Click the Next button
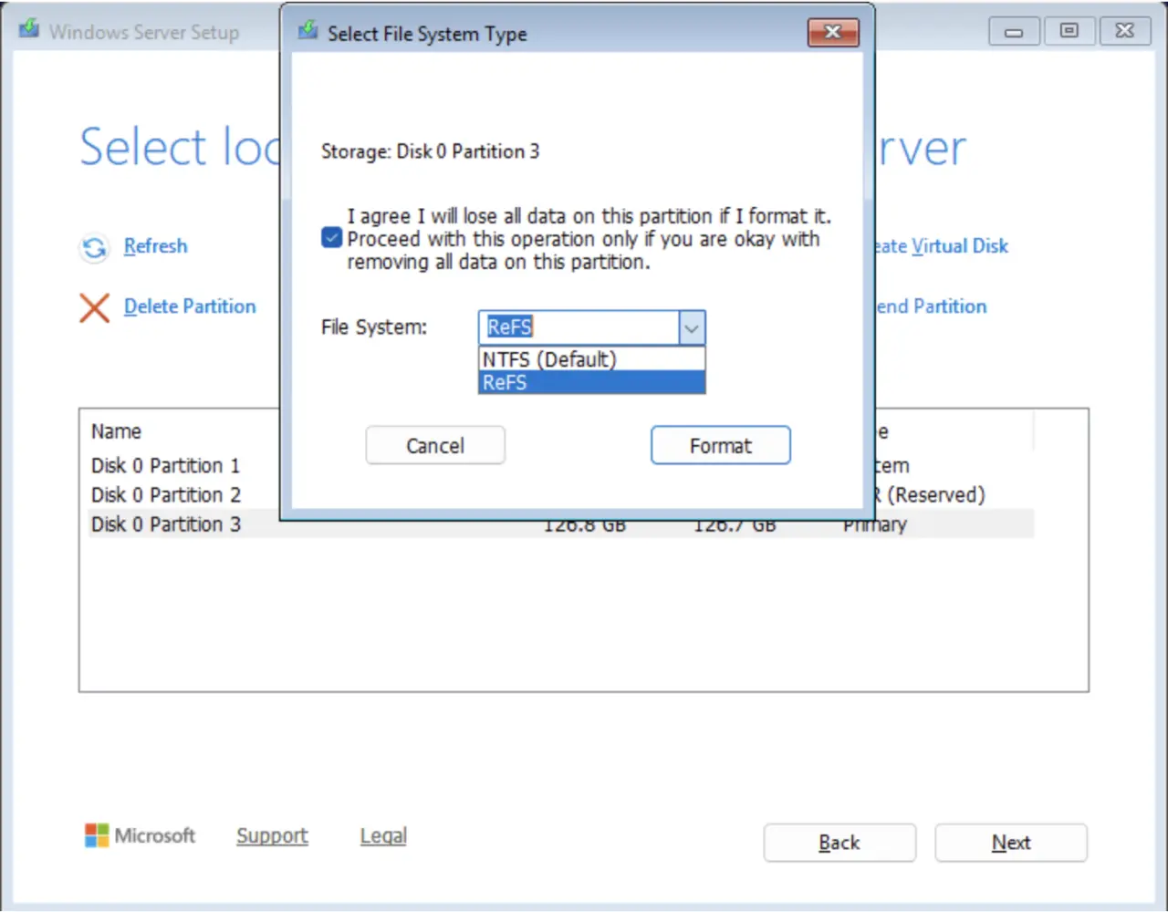The height and width of the screenshot is (912, 1168). point(1010,843)
